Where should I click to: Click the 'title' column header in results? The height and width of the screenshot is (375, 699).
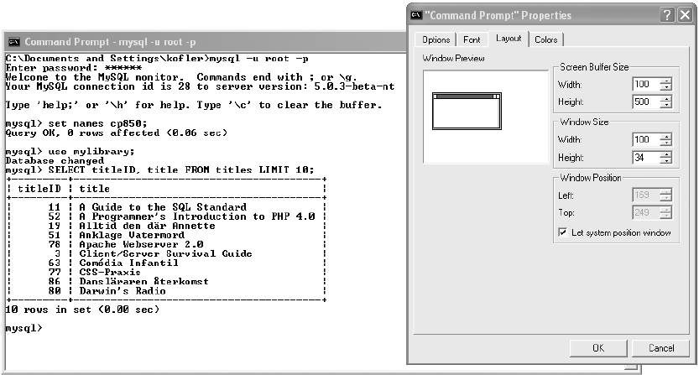[x=95, y=189]
